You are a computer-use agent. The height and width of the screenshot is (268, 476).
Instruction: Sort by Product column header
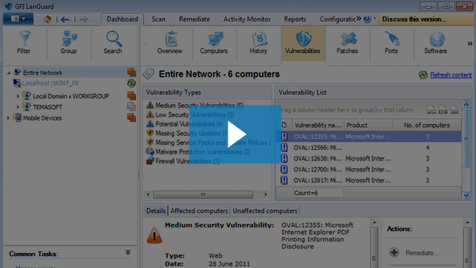tap(368, 125)
